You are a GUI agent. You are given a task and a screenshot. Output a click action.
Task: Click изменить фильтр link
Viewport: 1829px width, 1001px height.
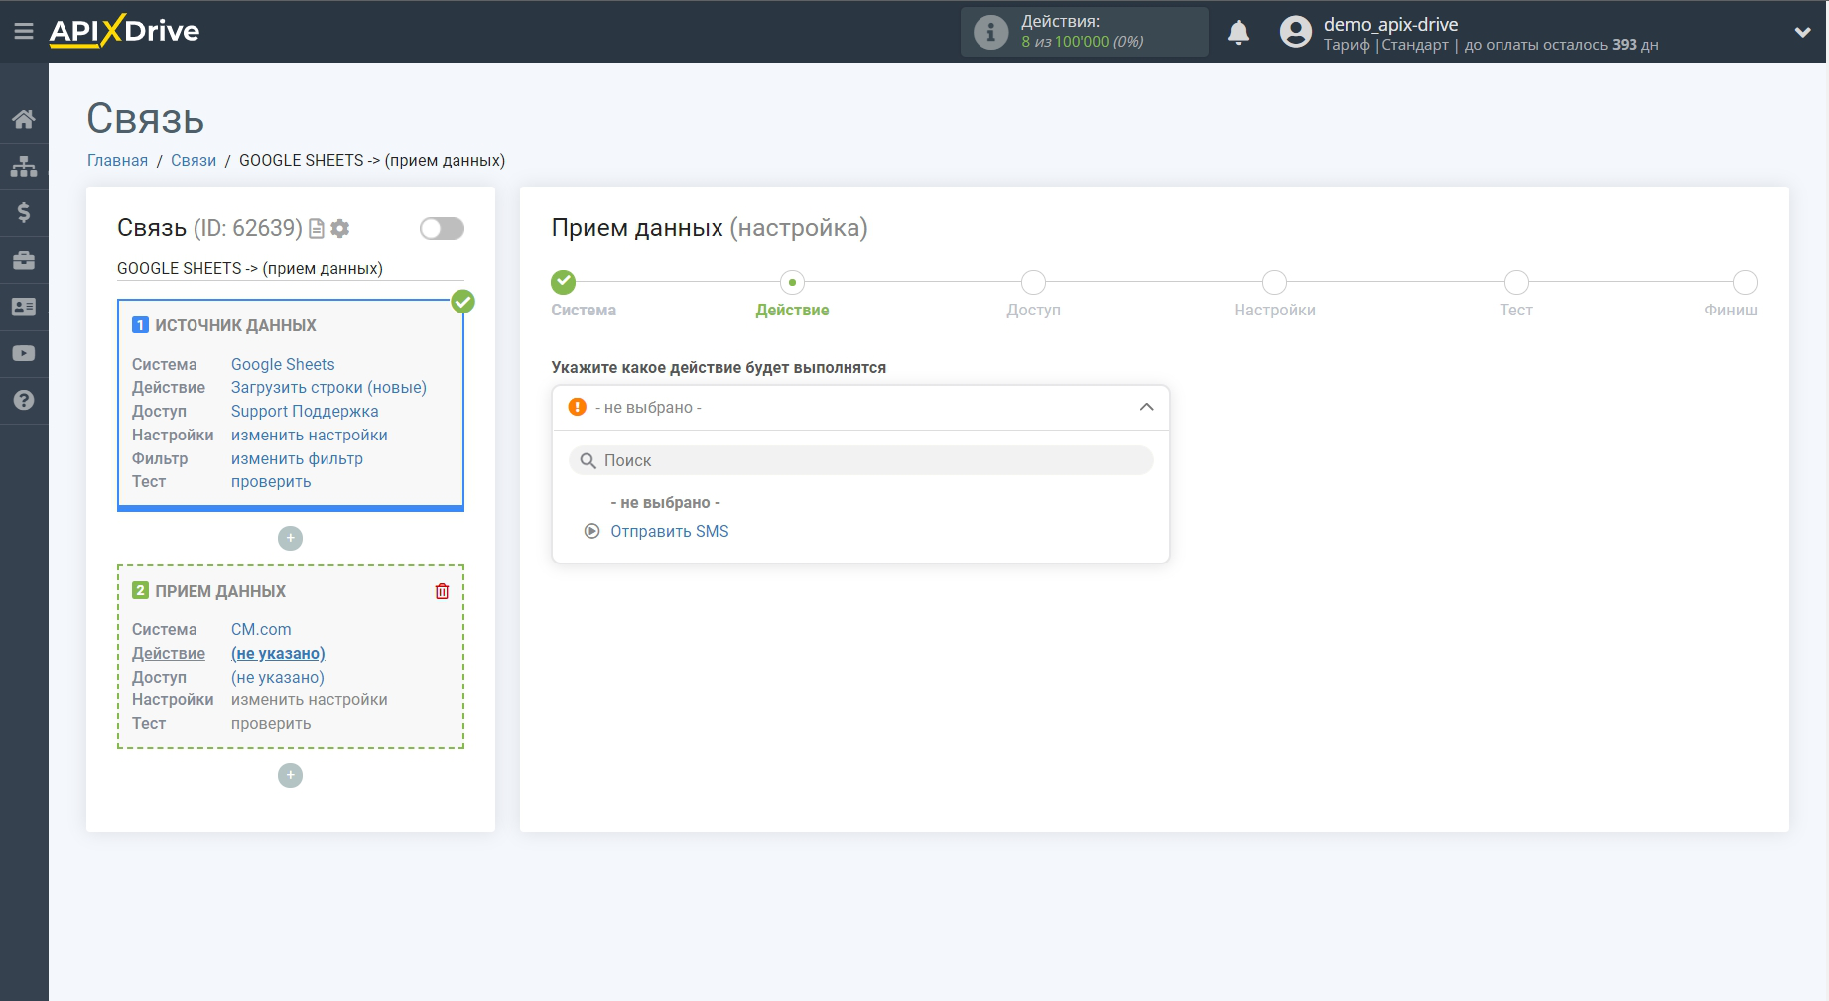297,458
